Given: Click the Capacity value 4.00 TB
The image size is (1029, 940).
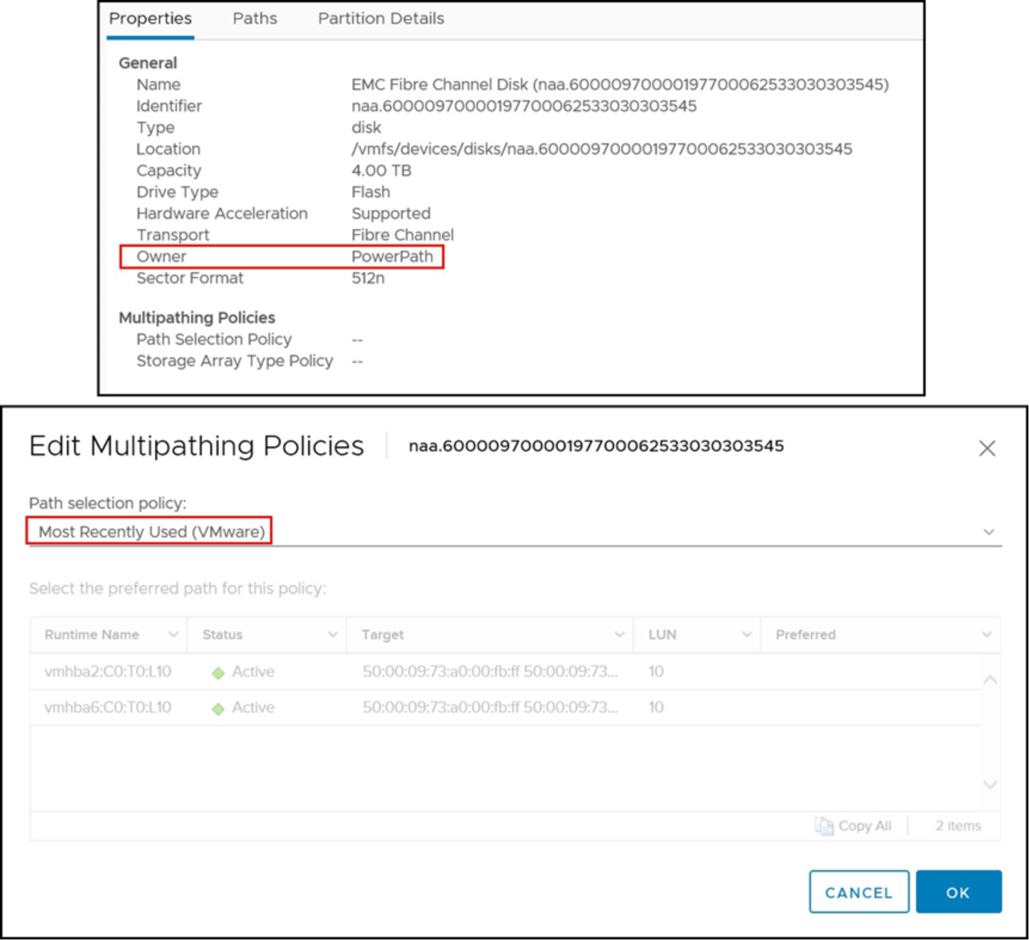Looking at the screenshot, I should tap(381, 170).
